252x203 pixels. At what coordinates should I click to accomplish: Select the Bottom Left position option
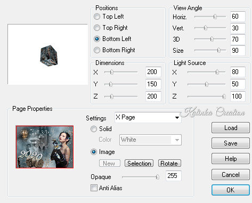[x=97, y=39]
